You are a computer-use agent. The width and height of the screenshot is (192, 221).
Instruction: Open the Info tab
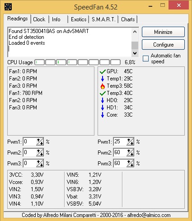click(x=56, y=19)
